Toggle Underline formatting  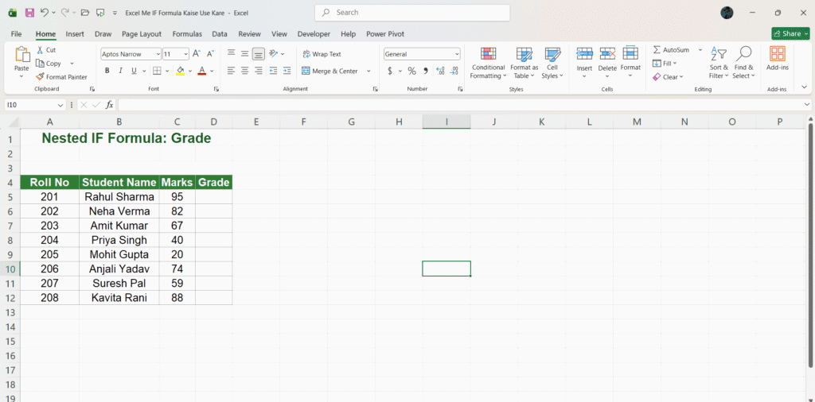point(134,71)
